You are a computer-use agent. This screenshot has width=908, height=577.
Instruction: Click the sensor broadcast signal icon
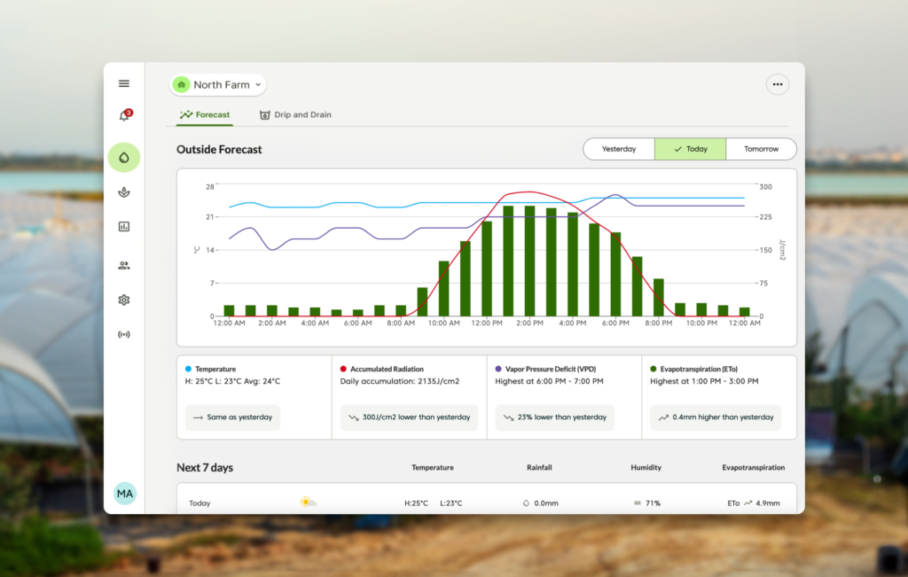[x=124, y=335]
